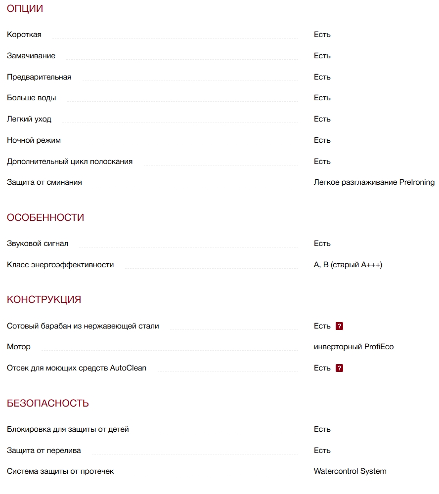Select the БЕЗОПАСНОСТЬ section heading
The height and width of the screenshot is (494, 439).
pyautogui.click(x=48, y=404)
